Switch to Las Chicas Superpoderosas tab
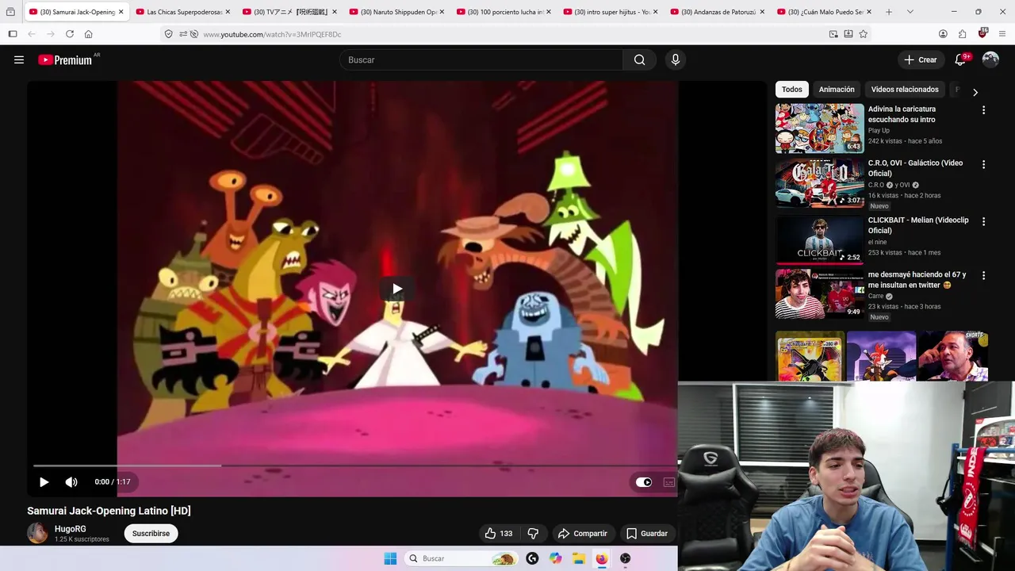This screenshot has height=571, width=1015. (183, 12)
